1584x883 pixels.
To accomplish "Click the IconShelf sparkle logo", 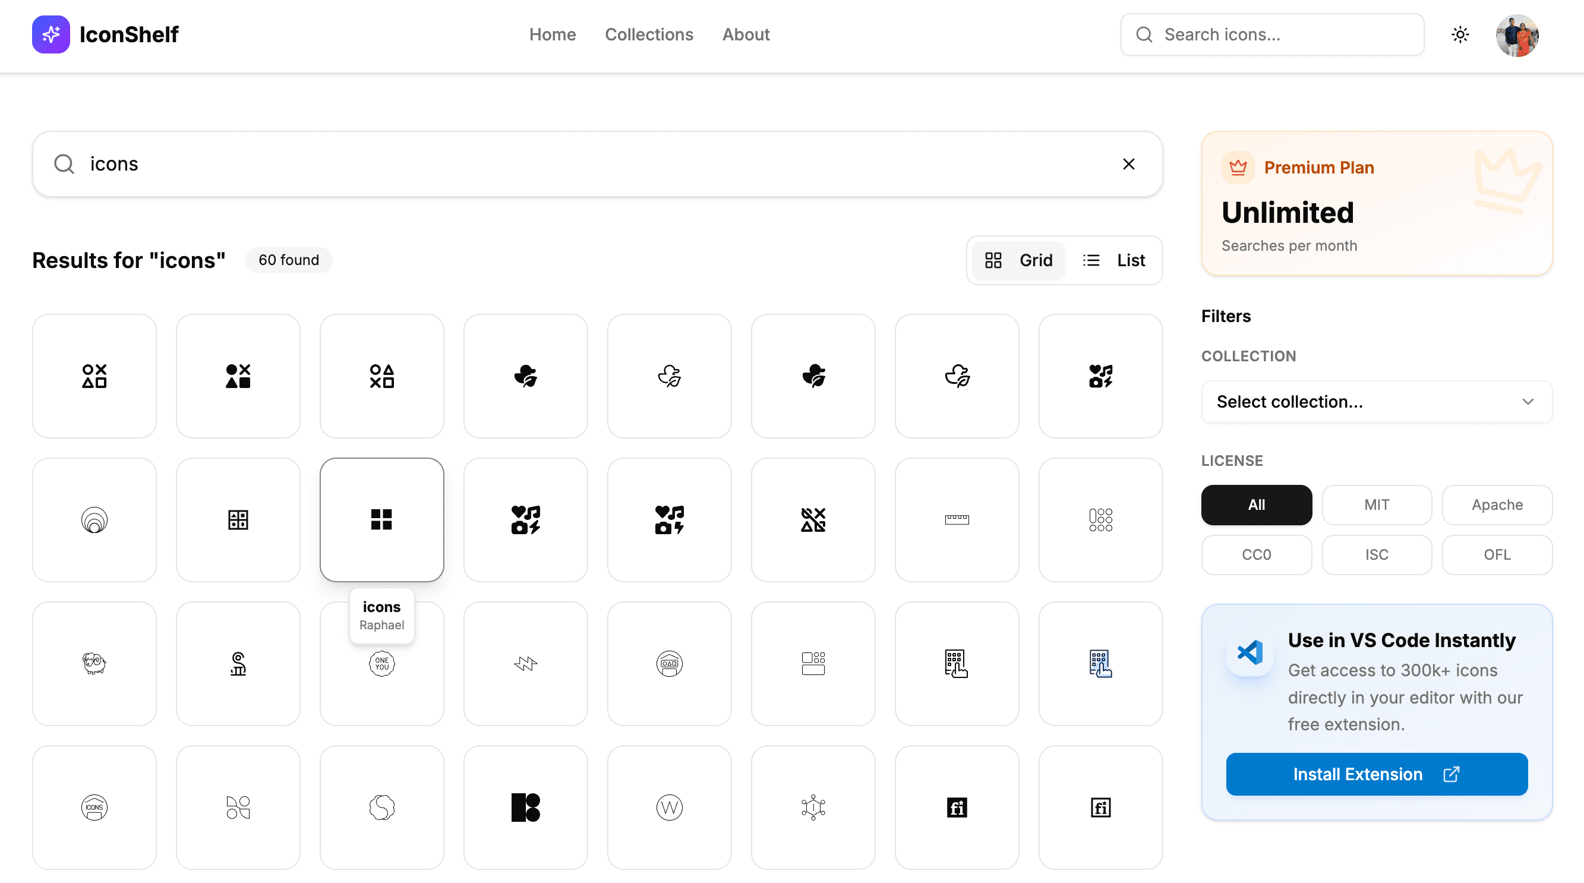I will coord(51,34).
